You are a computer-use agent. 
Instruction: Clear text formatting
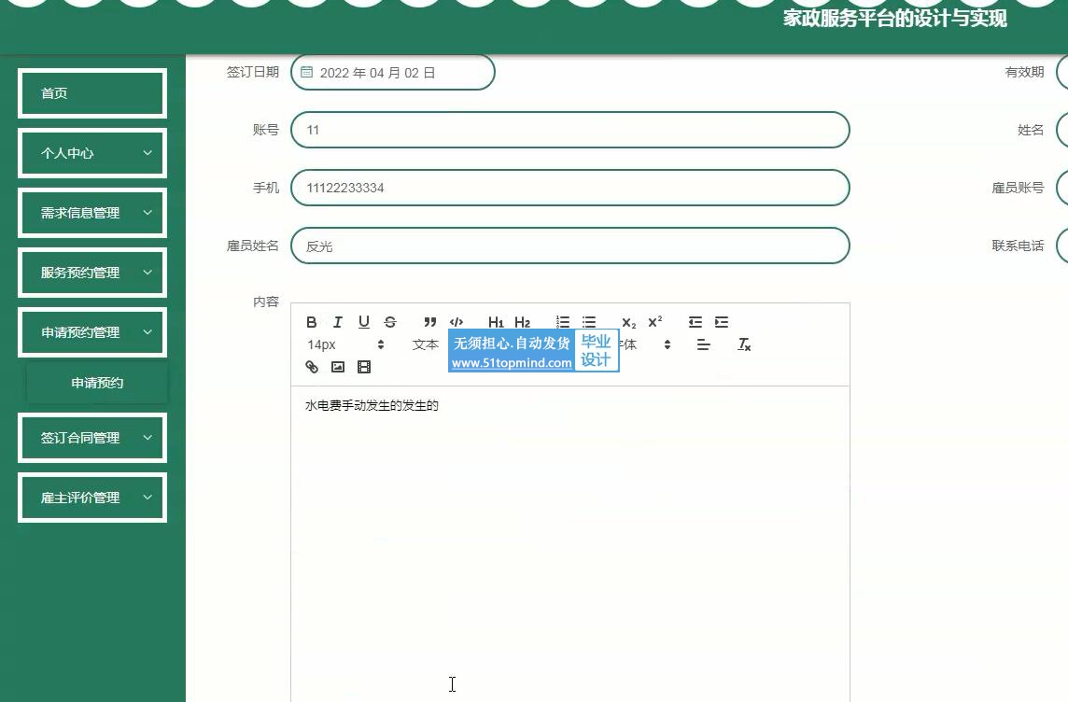click(x=744, y=344)
